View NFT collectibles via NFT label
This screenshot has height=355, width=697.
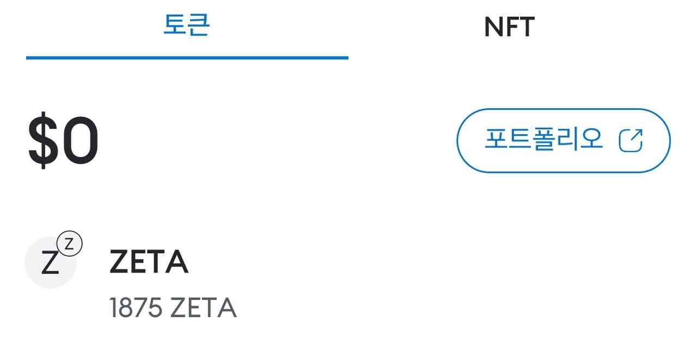509,27
